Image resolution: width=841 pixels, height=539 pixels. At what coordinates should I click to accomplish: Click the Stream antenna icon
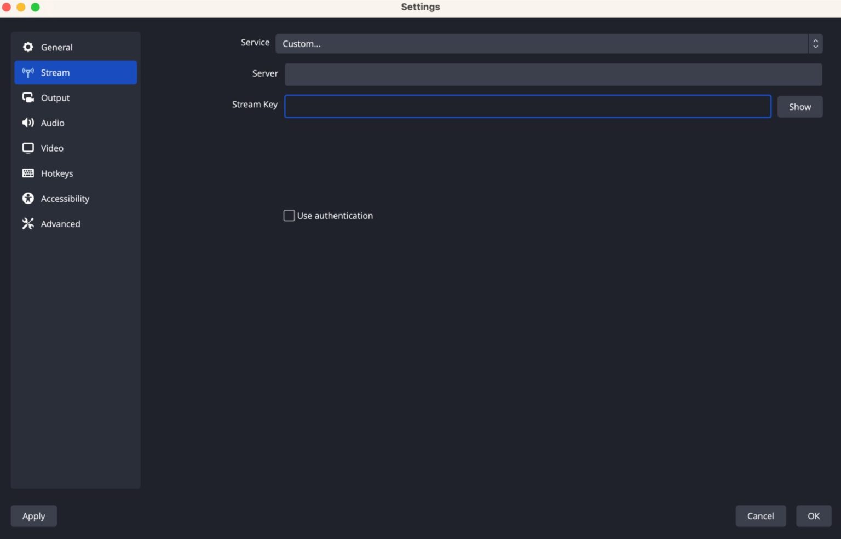tap(27, 72)
